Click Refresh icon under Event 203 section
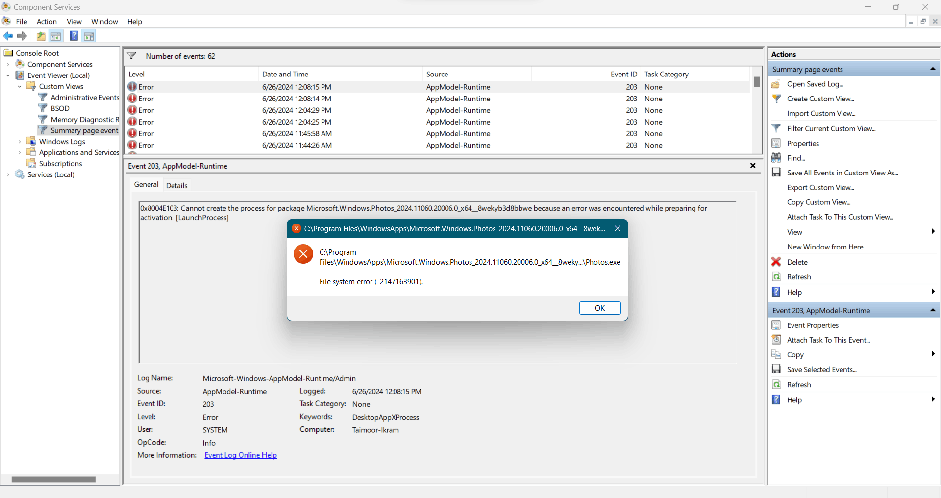 (x=776, y=385)
